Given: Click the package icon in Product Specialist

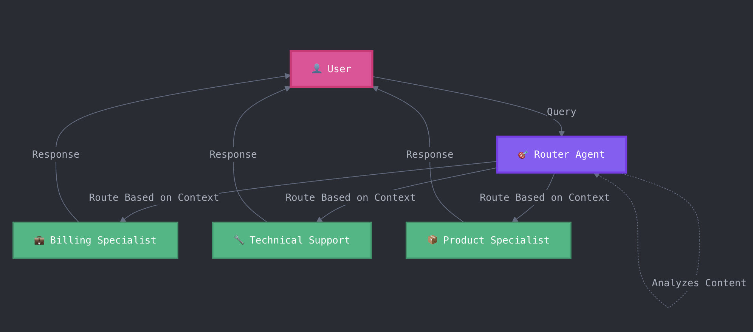Looking at the screenshot, I should pos(432,240).
